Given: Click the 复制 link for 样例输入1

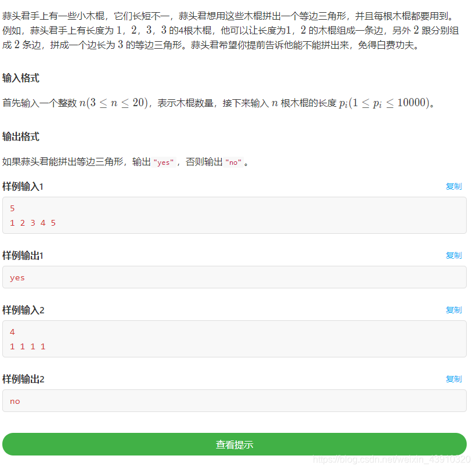Looking at the screenshot, I should 453,186.
